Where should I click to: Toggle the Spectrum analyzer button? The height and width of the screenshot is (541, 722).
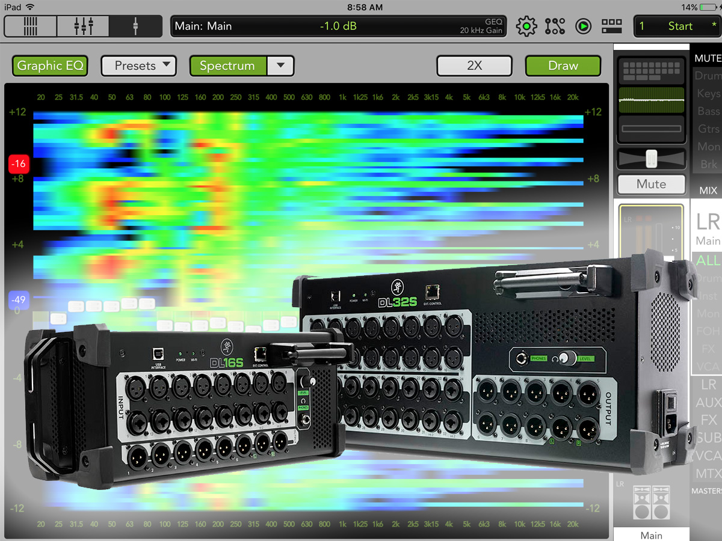coord(227,66)
